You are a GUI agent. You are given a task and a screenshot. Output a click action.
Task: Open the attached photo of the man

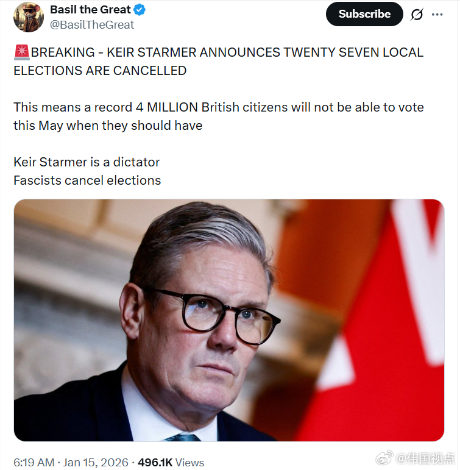coord(228,320)
